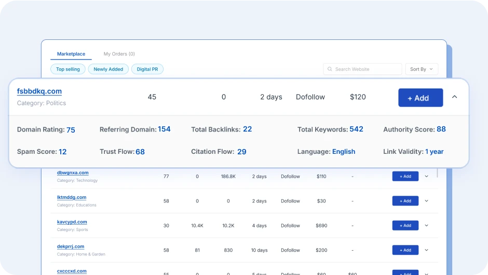The height and width of the screenshot is (275, 488).
Task: Click the Trust Flow value 68
Action: coord(140,152)
